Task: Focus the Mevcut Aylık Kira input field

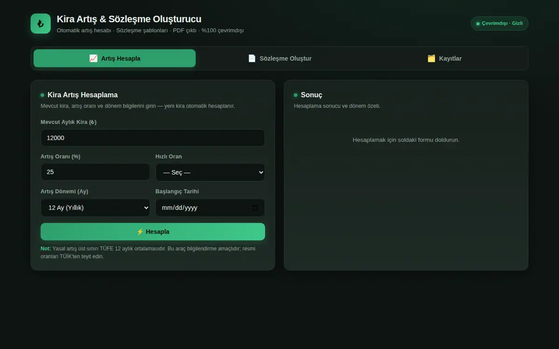Action: click(153, 138)
